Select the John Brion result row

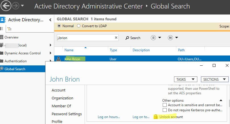pyautogui.click(x=142, y=59)
